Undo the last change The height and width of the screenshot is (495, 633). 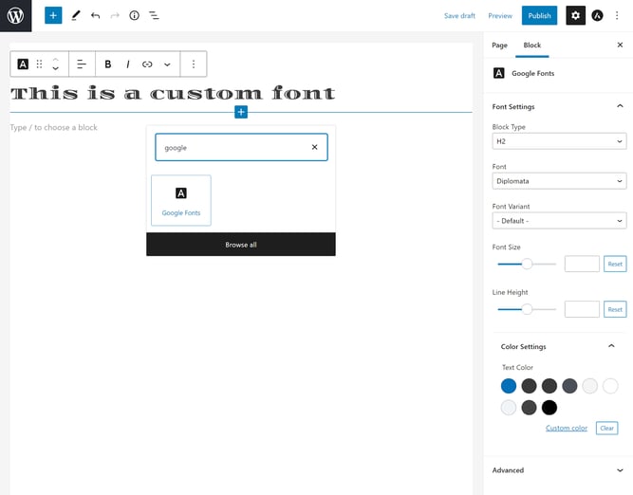[x=95, y=16]
